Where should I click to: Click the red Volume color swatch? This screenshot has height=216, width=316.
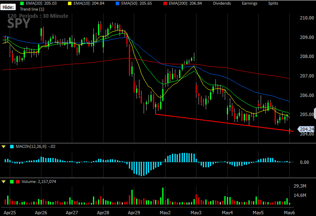click(x=18, y=182)
